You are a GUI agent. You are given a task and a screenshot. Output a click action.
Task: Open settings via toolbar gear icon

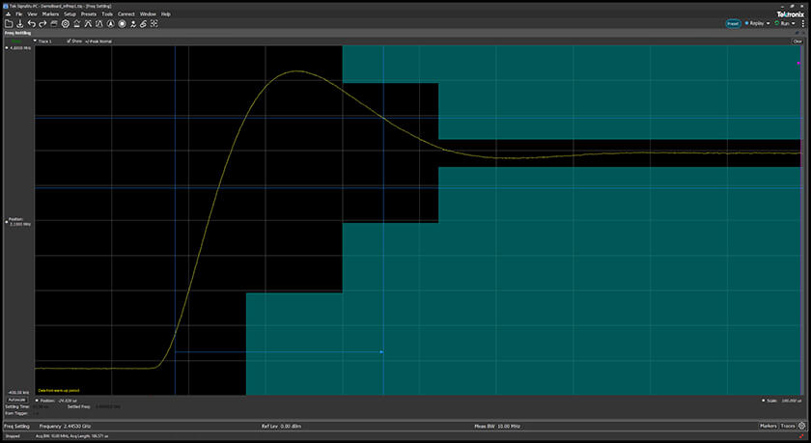[66, 23]
